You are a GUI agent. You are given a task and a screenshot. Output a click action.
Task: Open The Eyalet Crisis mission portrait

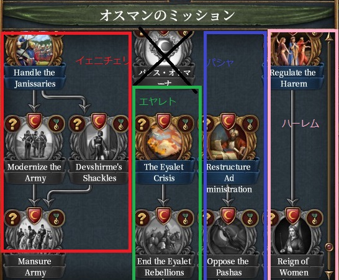coord(164,143)
